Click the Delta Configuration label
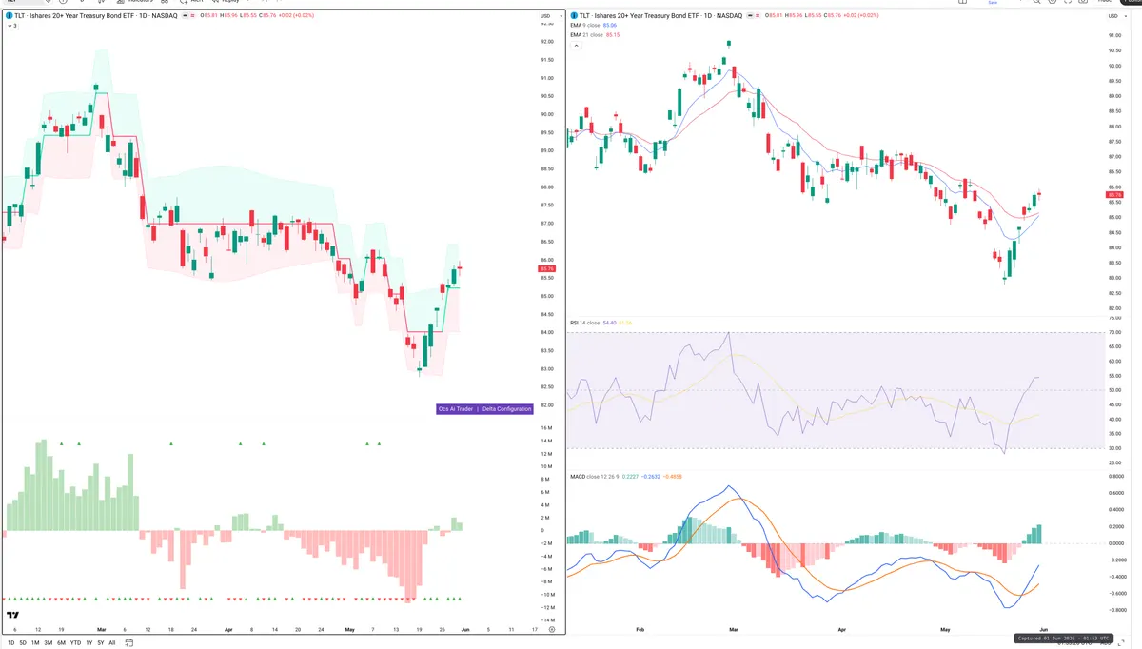 tap(506, 409)
